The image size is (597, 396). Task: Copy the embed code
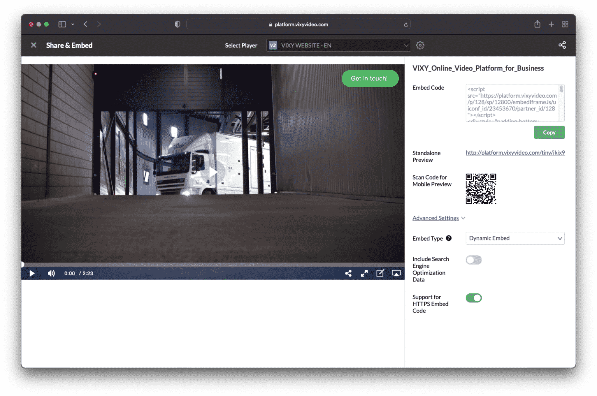click(x=549, y=132)
